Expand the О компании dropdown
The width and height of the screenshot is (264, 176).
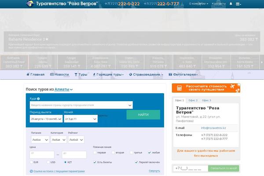pos(198,4)
